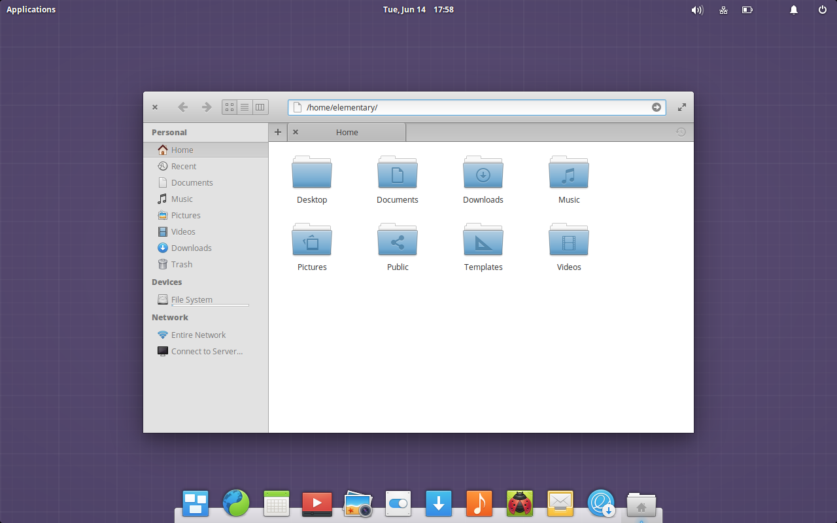This screenshot has height=523, width=837.
Task: Click the forward navigation arrow
Action: click(x=206, y=107)
